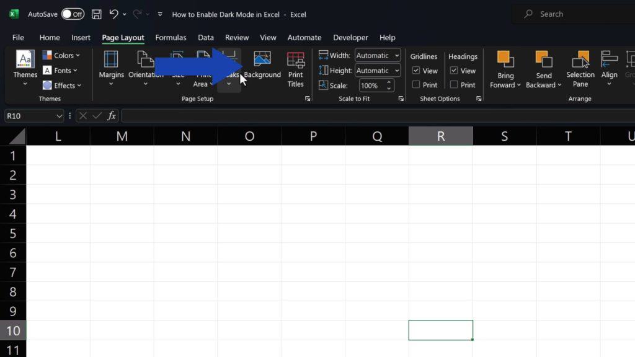Save the workbook with the disk icon
This screenshot has width=635, height=357.
[x=96, y=14]
